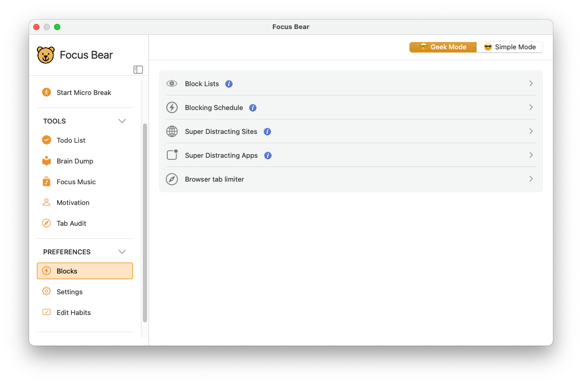Open the Super Distracting Sites row
Screen dimensions: 582x384
[x=351, y=131]
